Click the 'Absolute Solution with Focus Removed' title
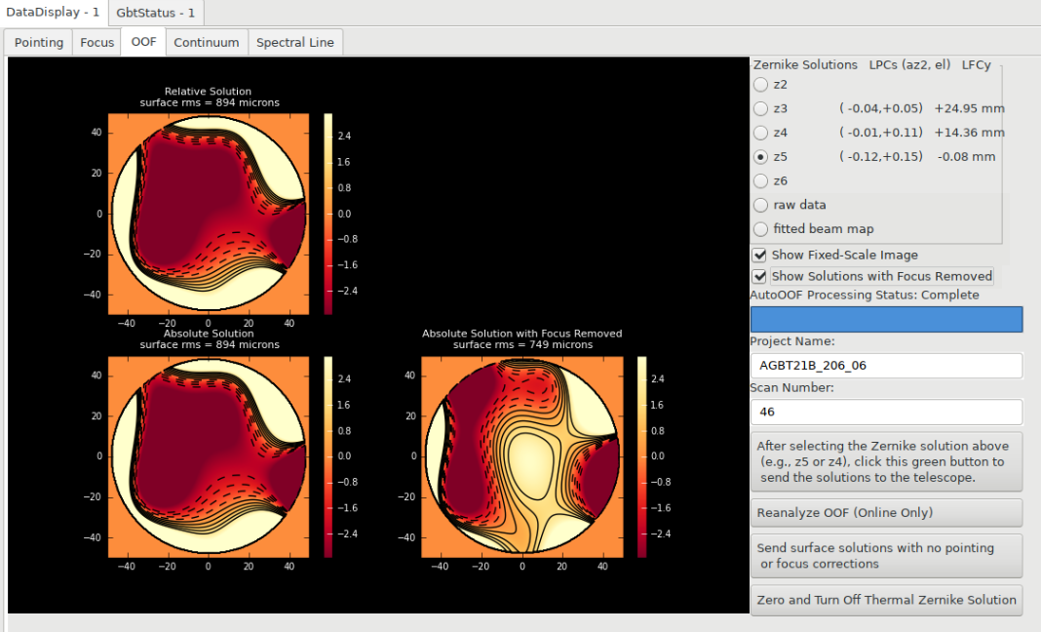This screenshot has width=1041, height=632. click(x=522, y=334)
